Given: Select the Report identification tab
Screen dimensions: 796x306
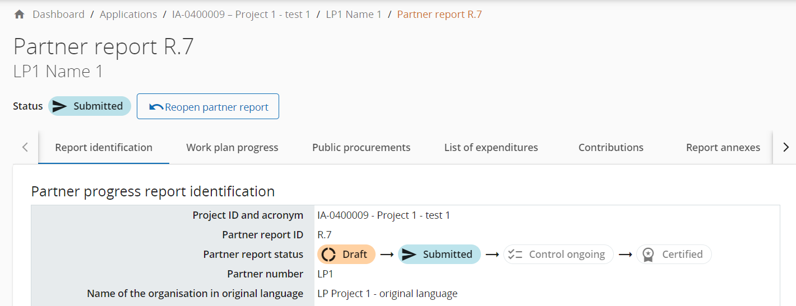Looking at the screenshot, I should point(104,148).
